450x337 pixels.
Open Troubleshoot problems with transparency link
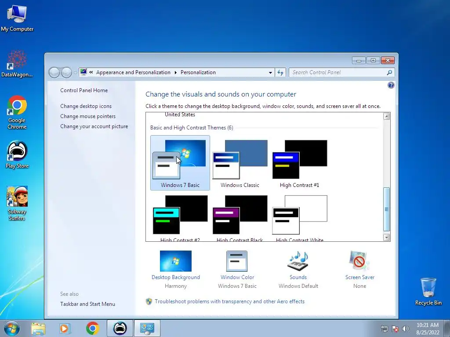[229, 301]
